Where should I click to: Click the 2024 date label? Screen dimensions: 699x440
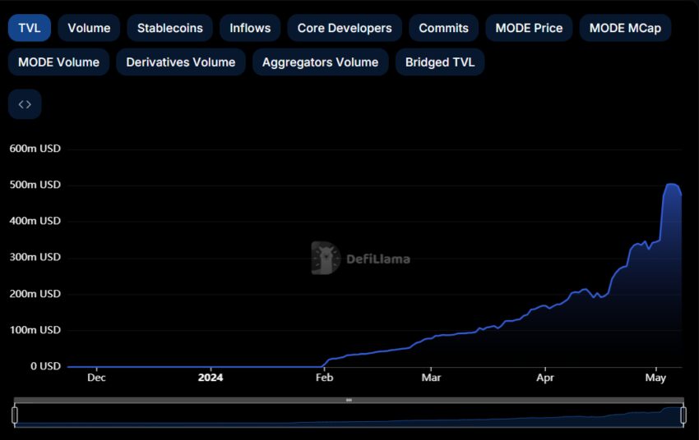click(211, 378)
